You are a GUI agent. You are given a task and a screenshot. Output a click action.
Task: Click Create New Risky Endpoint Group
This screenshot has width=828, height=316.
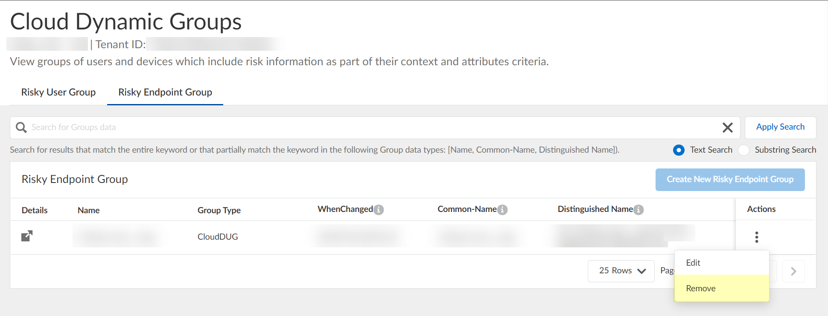pos(730,180)
